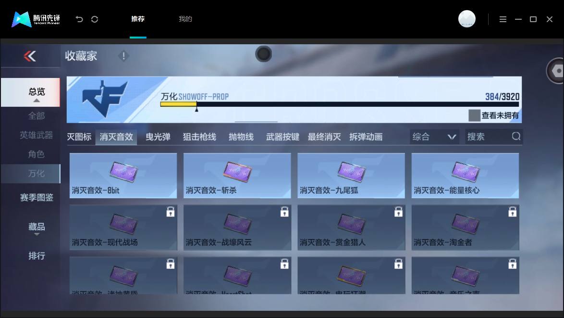Click the 万化 SHOWOFF-PROP banner title
Viewport: 564px width, 318px height.
coord(195,97)
